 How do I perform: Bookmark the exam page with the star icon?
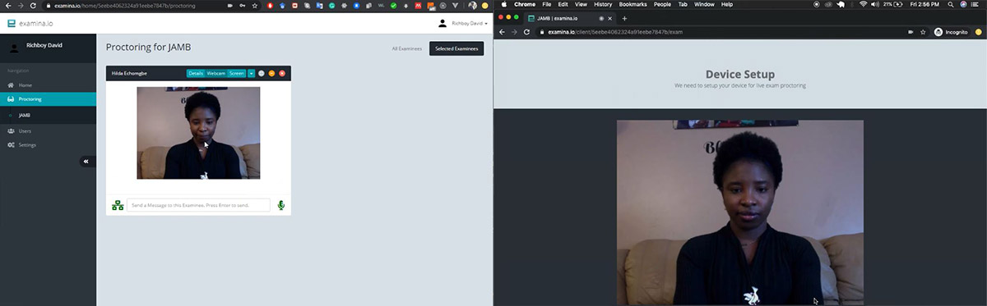pyautogui.click(x=923, y=32)
